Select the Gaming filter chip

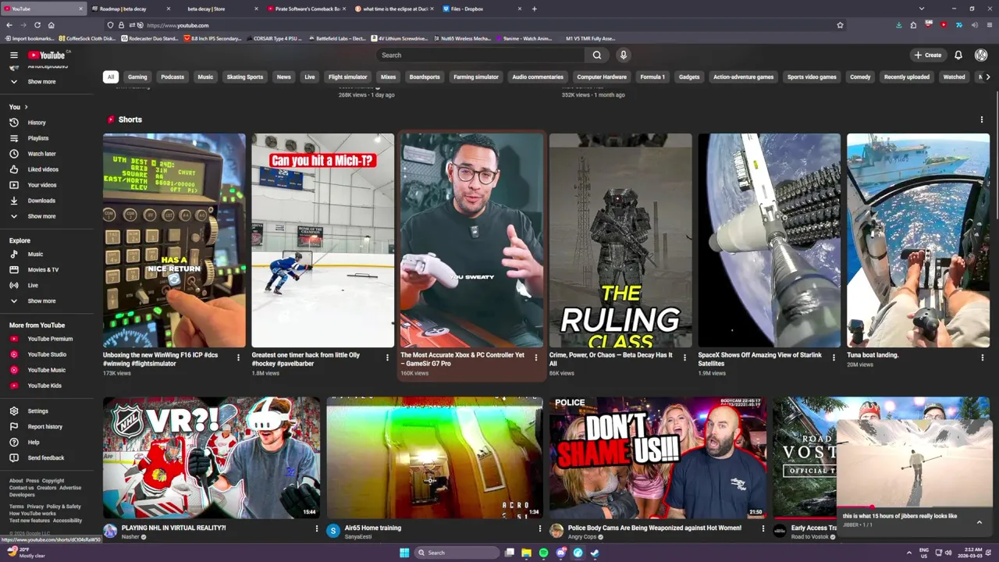click(137, 76)
